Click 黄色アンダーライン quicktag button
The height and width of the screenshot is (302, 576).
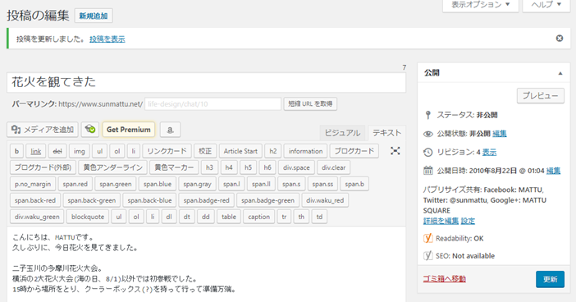(112, 167)
